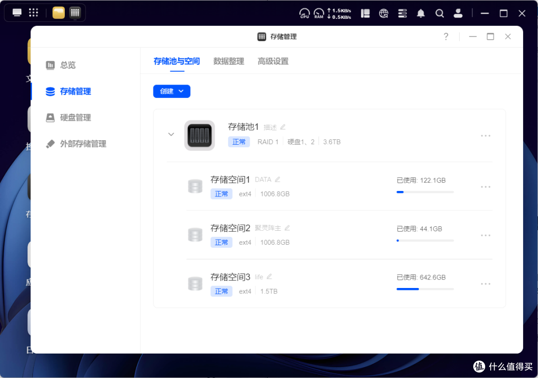Click 正常 status badge of 存储池1
538x378 pixels.
click(x=239, y=142)
